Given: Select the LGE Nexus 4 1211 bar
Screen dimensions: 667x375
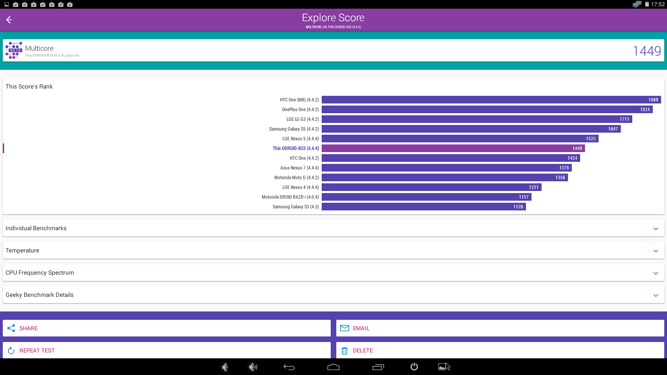Looking at the screenshot, I should click(431, 187).
